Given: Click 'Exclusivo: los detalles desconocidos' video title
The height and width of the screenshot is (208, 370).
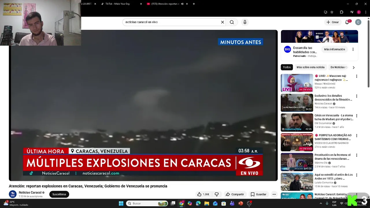Looking at the screenshot, I should [333, 98].
